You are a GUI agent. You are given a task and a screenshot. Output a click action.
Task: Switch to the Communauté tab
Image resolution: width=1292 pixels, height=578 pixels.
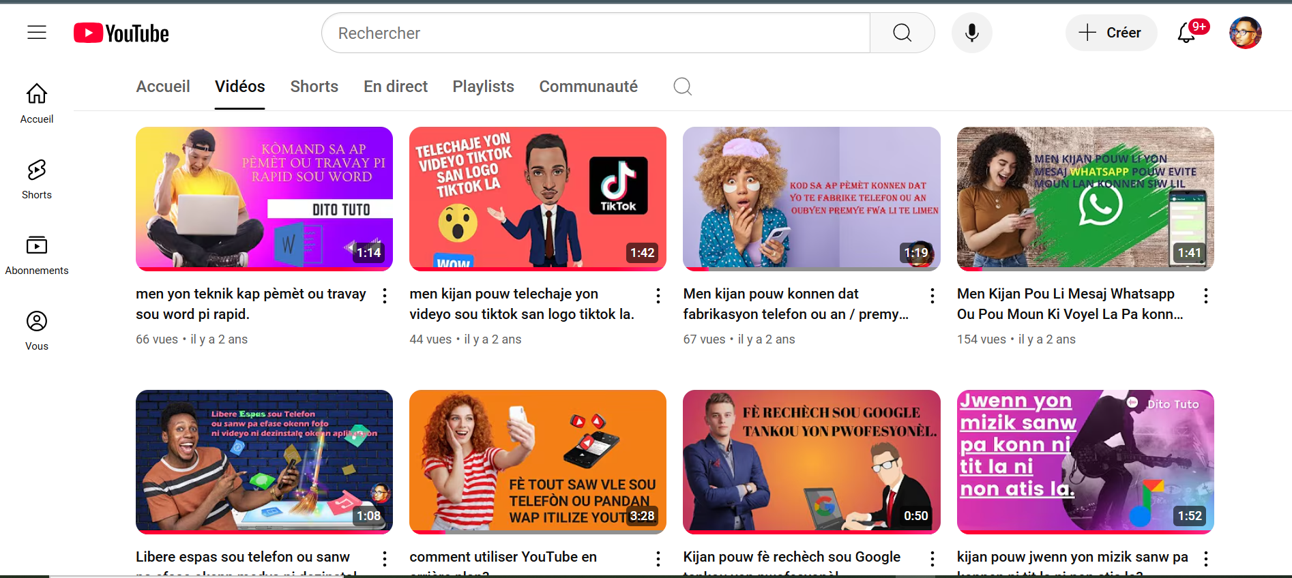[x=588, y=87]
